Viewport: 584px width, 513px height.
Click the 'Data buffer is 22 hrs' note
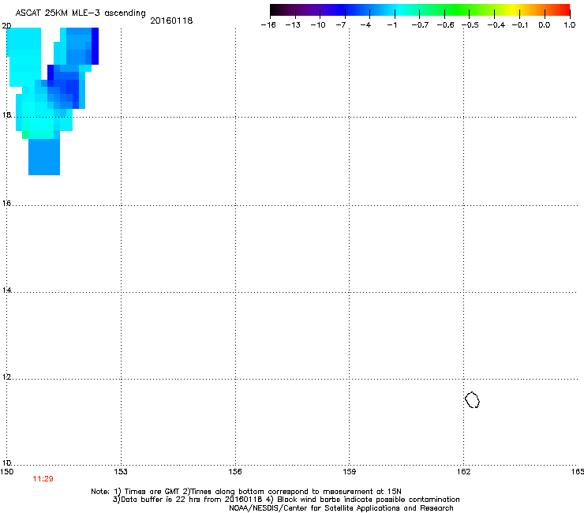[286, 500]
